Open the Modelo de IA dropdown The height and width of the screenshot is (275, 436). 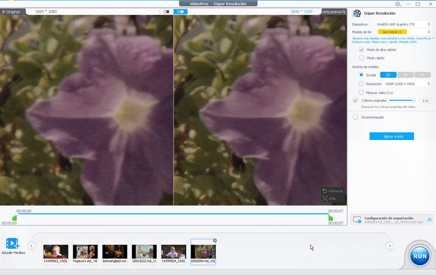tap(404, 32)
